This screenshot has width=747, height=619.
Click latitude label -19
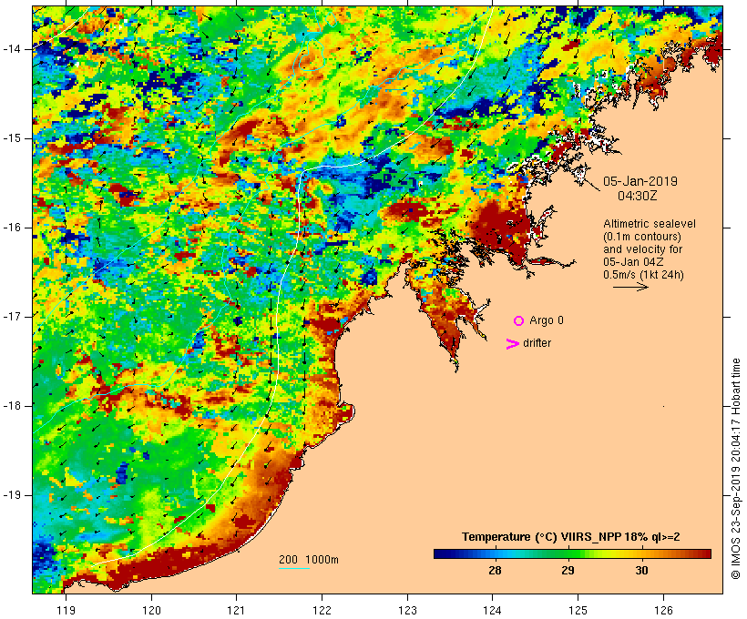click(11, 495)
